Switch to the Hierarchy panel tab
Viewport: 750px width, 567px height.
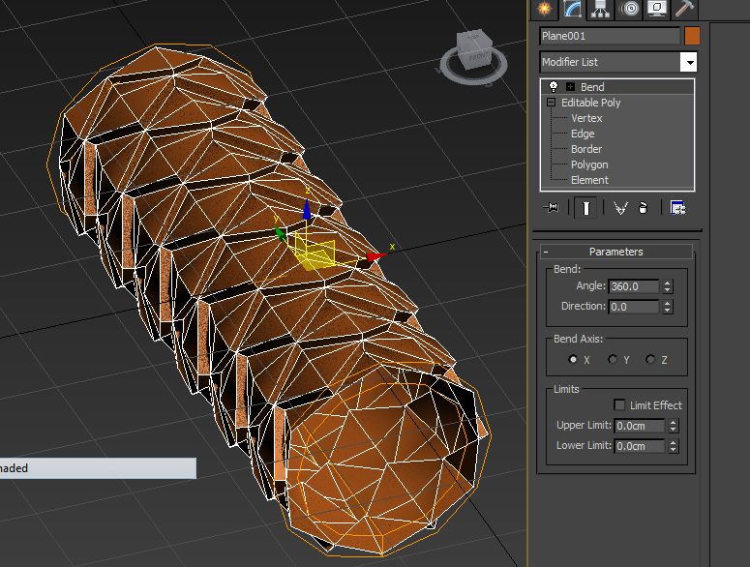point(600,9)
